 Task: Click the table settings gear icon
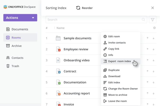pyautogui.click(x=154, y=28)
